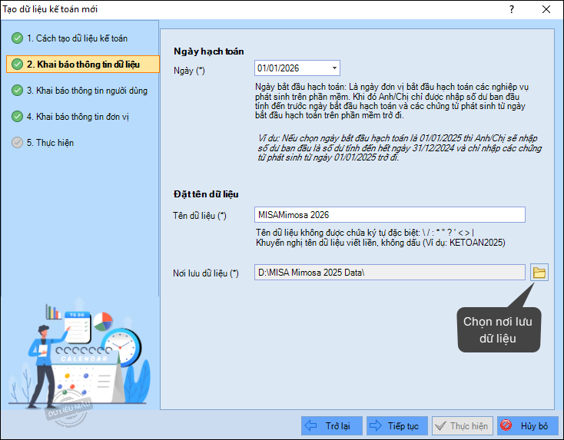Click the green checkmark beside step 3
This screenshot has width=564, height=440.
17,91
